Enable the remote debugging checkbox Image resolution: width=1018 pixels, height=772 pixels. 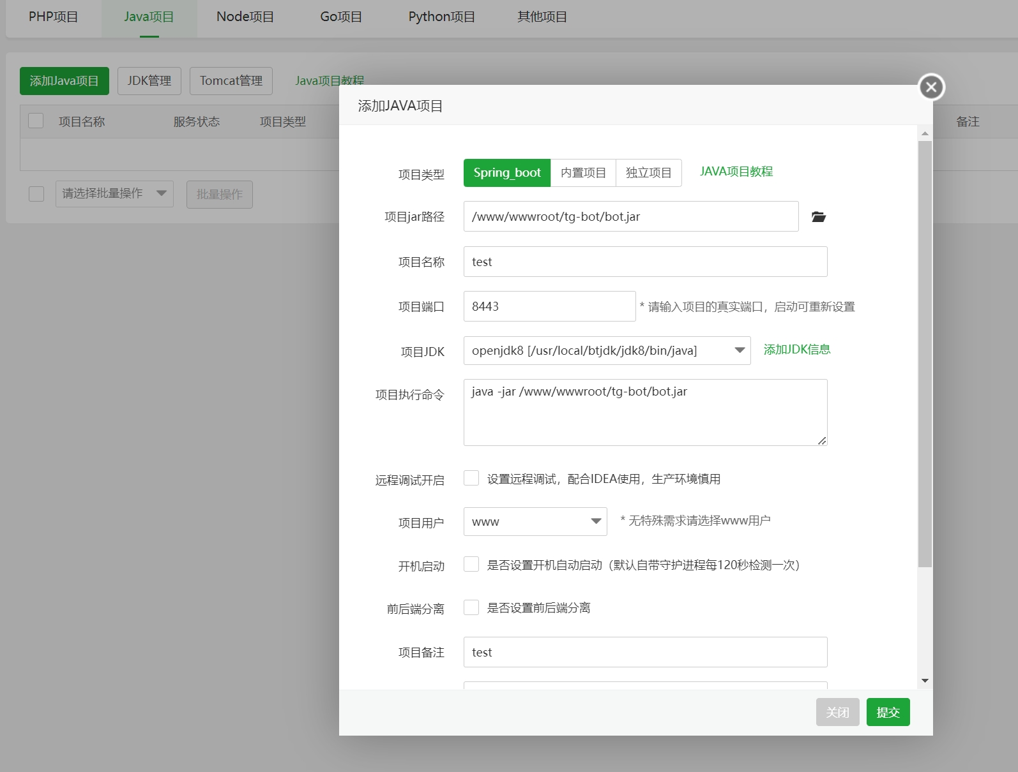click(x=471, y=479)
